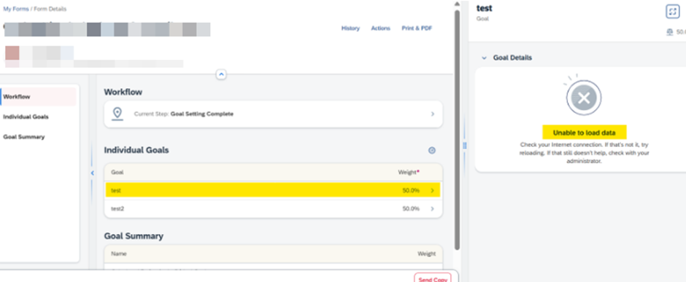Collapse the side navigation arrow

click(x=92, y=173)
